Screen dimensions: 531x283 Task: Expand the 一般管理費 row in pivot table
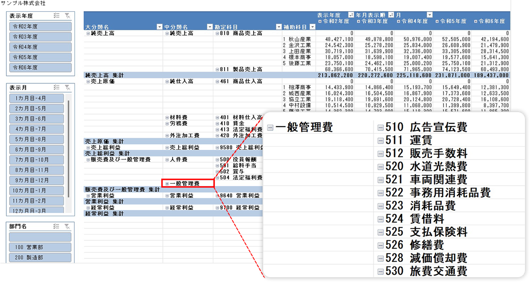pyautogui.click(x=167, y=184)
